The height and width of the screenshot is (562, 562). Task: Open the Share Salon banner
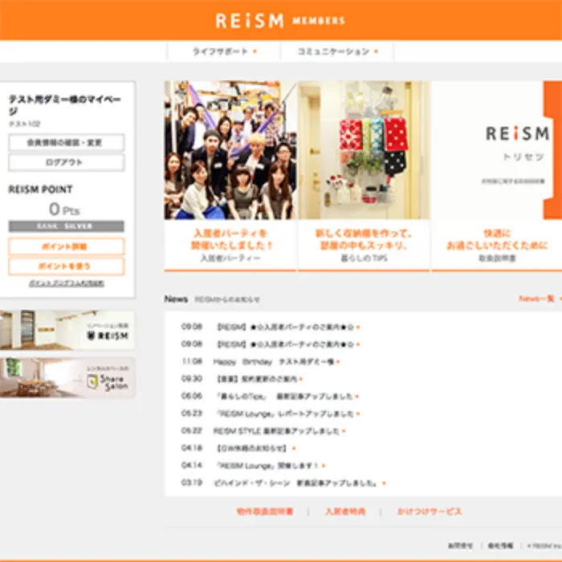click(x=67, y=377)
